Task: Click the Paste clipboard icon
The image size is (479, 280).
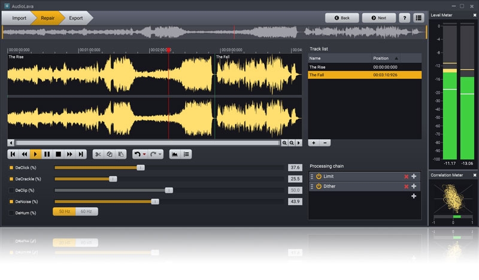Action: point(121,154)
